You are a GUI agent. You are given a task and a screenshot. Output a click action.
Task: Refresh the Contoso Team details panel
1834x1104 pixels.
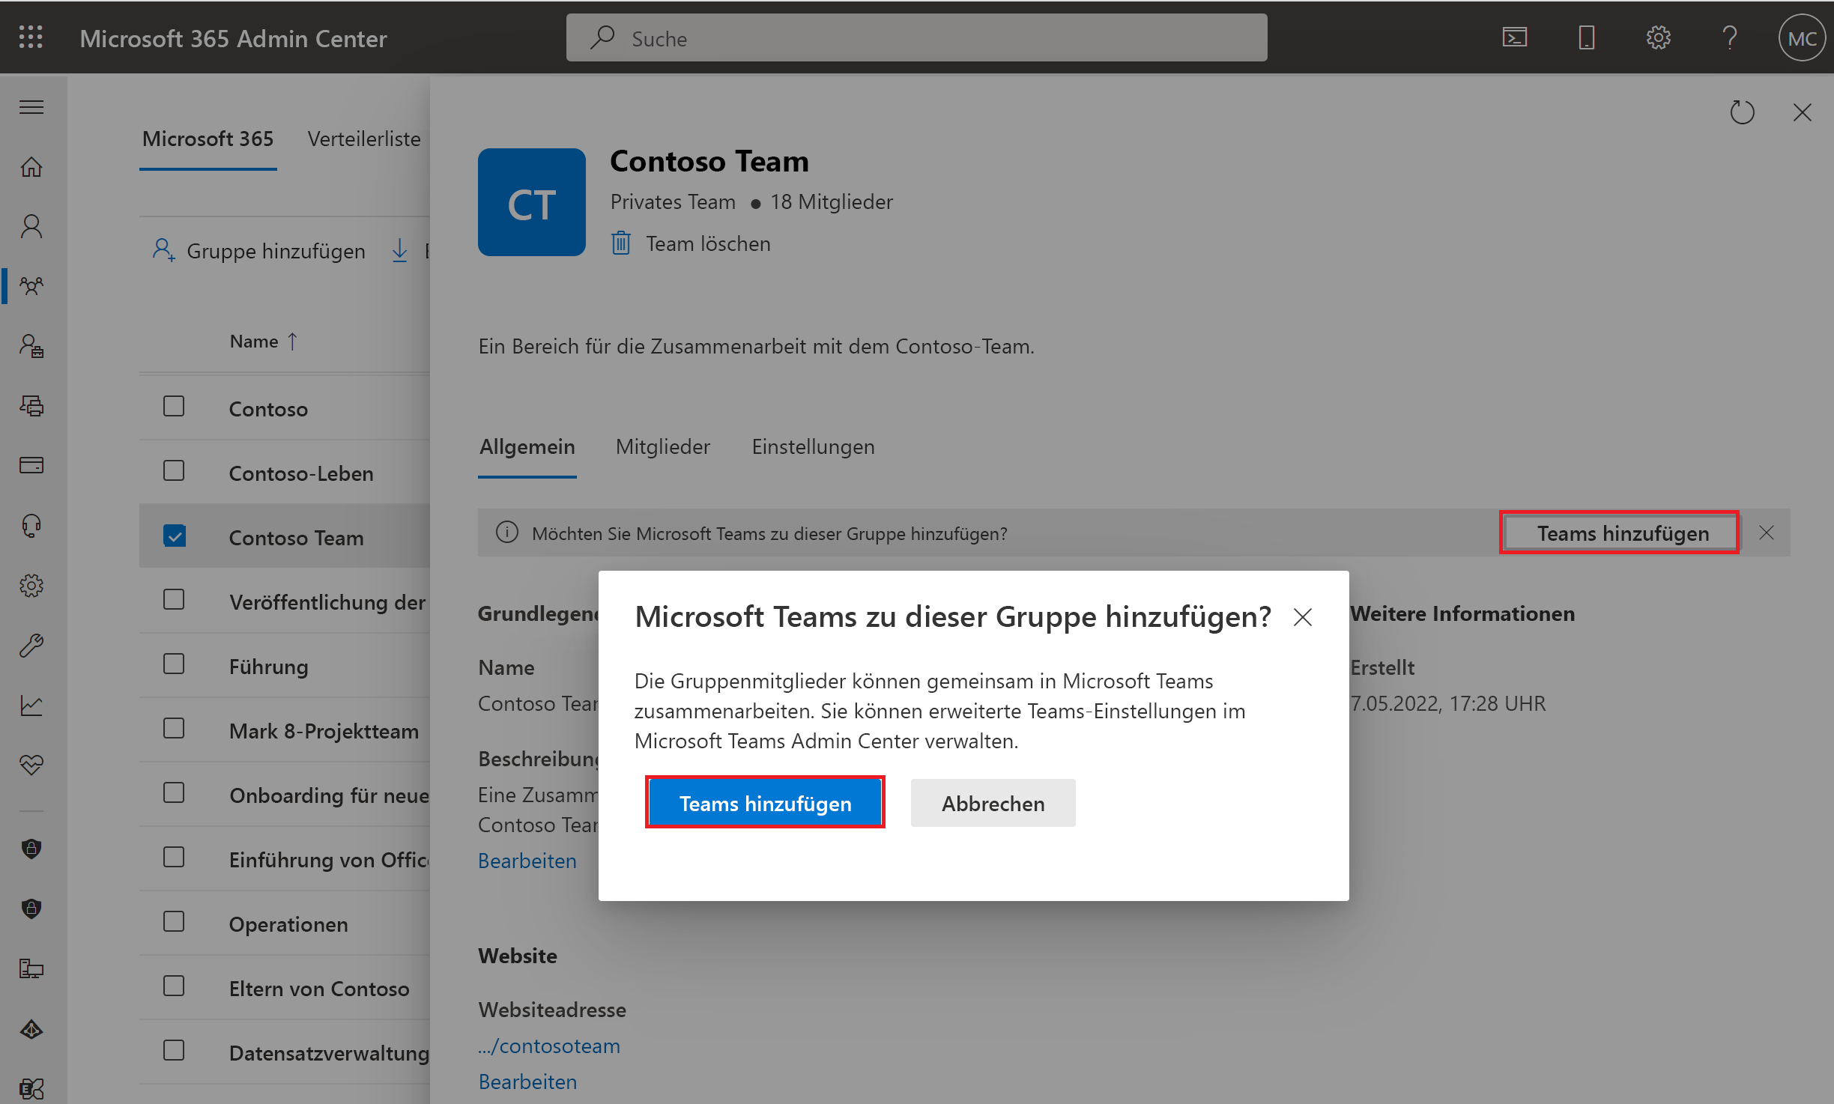(x=1742, y=112)
